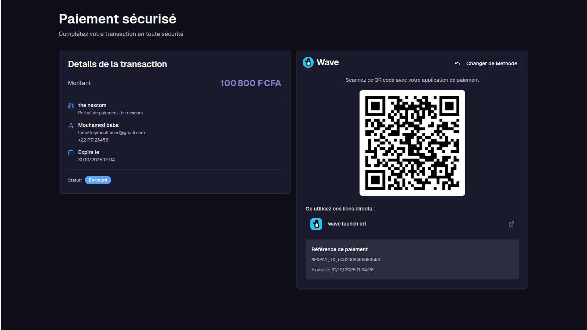Click the building icon next to the nexcom

tap(71, 106)
